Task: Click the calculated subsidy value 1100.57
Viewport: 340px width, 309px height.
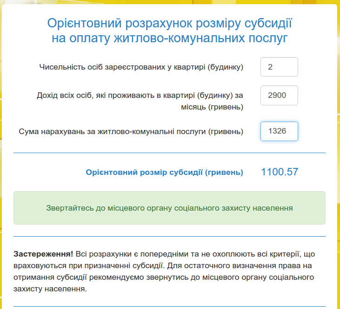Action: [279, 172]
